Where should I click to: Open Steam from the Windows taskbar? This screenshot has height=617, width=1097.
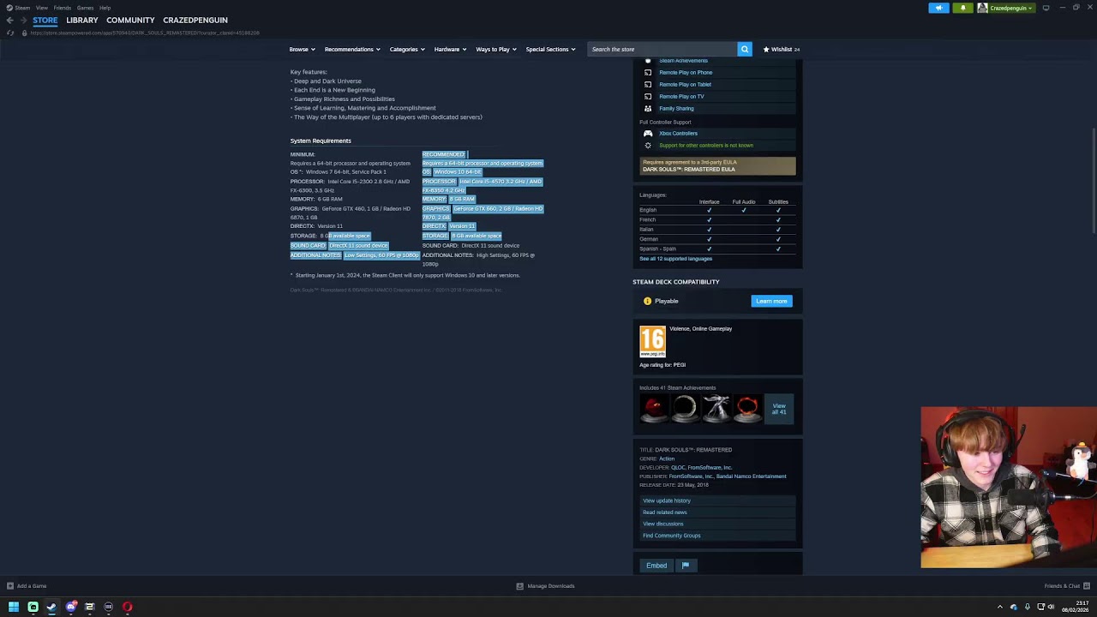[x=51, y=607]
